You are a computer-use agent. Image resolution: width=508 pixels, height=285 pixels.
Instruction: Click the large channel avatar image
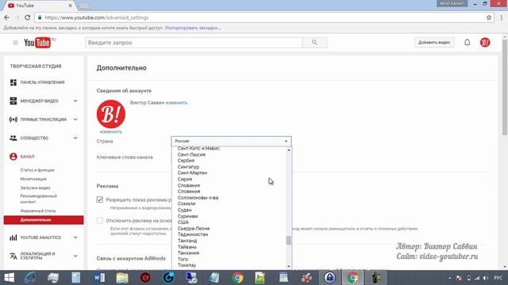pos(111,114)
